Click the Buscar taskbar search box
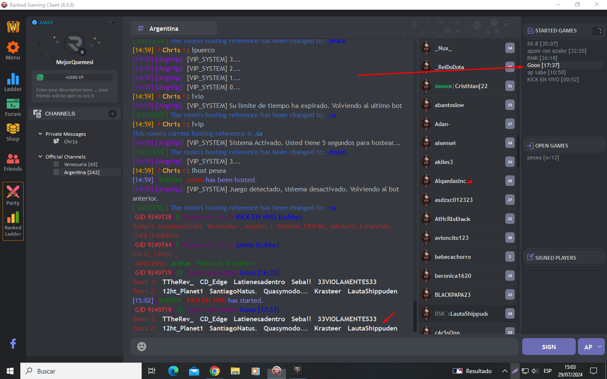This screenshot has height=379, width=607. point(81,371)
